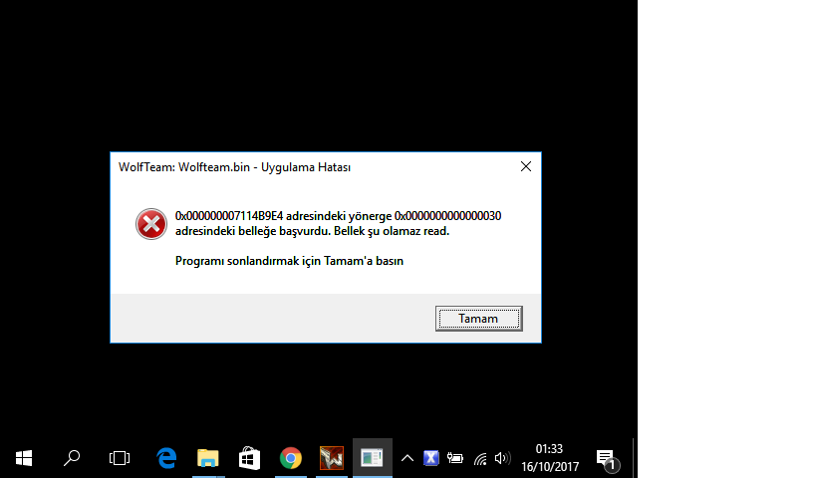Image resolution: width=813 pixels, height=478 pixels.
Task: Click the Show desktop strip at taskbar end
Action: coord(636,458)
